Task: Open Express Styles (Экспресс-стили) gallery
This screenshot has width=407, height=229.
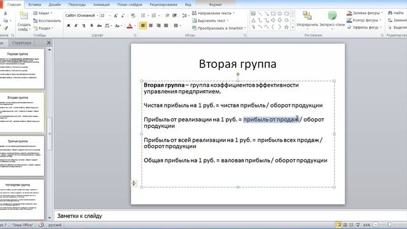Action: tap(332, 20)
